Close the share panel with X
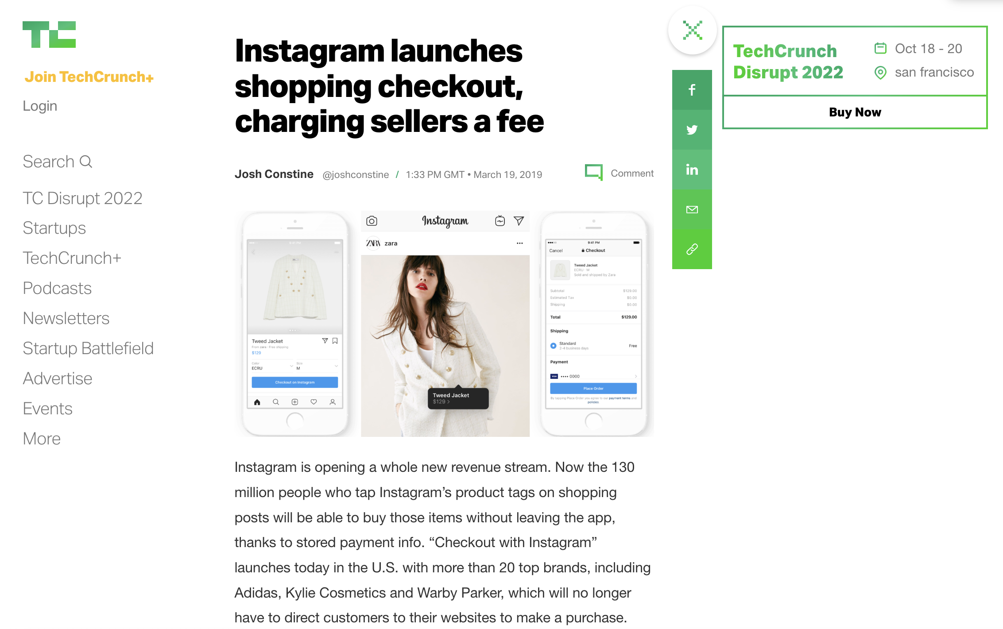Image resolution: width=1003 pixels, height=629 pixels. 693,31
